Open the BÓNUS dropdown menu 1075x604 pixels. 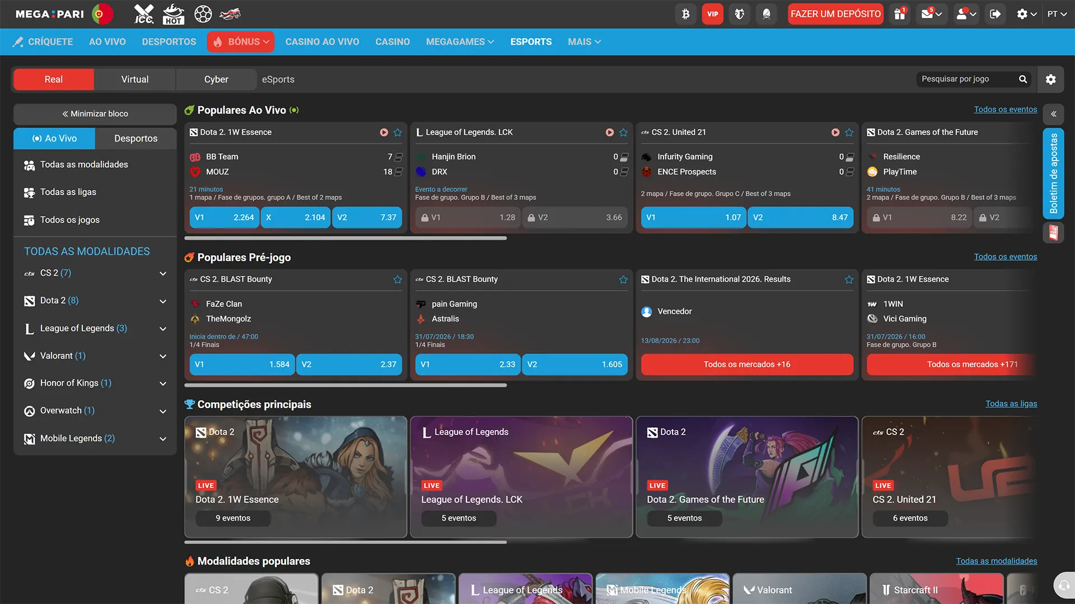coord(241,42)
